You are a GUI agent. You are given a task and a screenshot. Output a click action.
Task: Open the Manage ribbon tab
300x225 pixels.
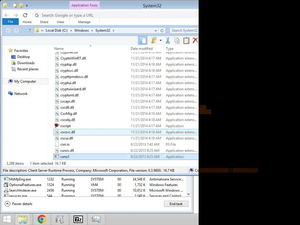(84, 22)
